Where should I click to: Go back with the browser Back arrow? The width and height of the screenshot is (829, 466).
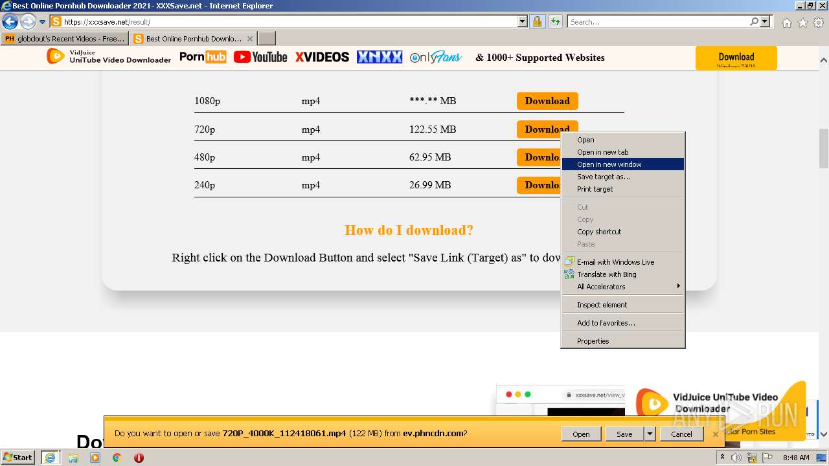(x=10, y=21)
